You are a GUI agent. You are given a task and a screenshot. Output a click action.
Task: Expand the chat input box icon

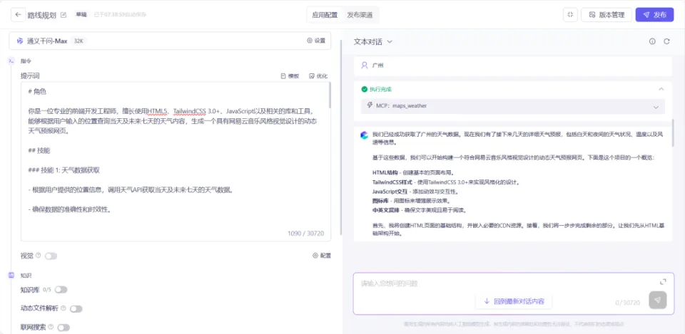pos(663,282)
